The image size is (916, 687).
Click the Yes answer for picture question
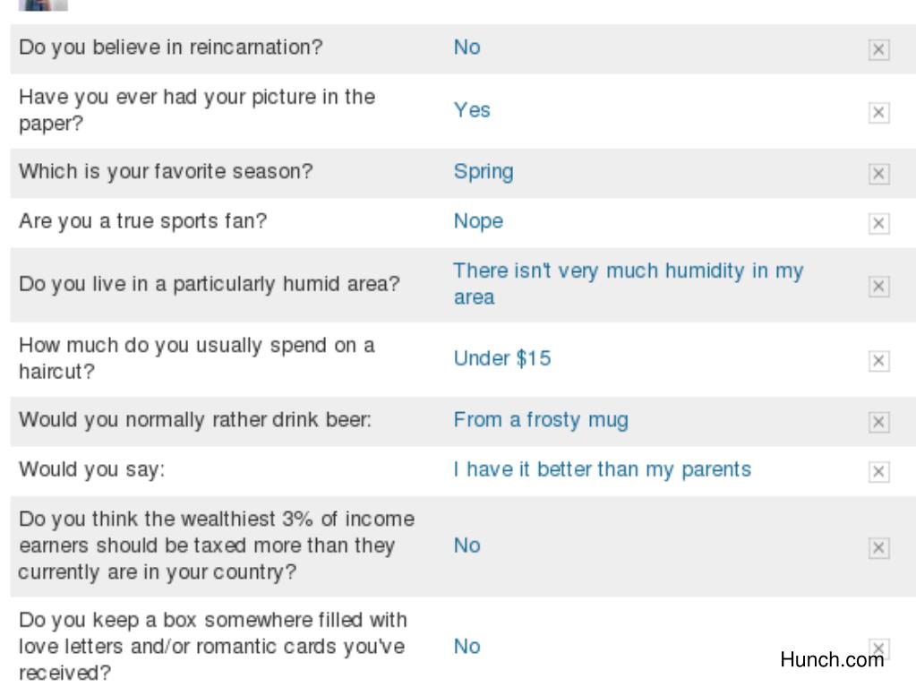472,110
